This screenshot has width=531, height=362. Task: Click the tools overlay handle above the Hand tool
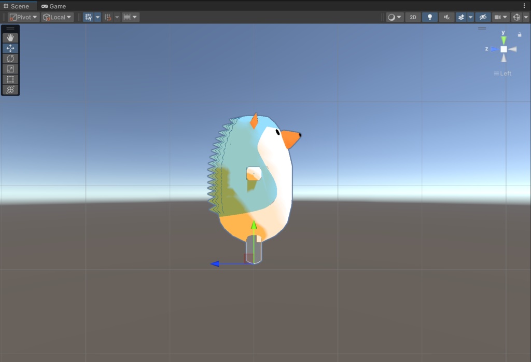10,29
